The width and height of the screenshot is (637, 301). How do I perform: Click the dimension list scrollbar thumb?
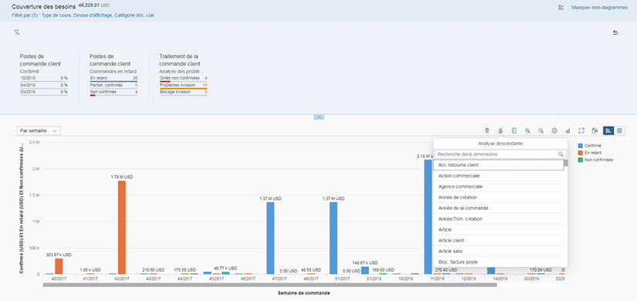coord(566,164)
